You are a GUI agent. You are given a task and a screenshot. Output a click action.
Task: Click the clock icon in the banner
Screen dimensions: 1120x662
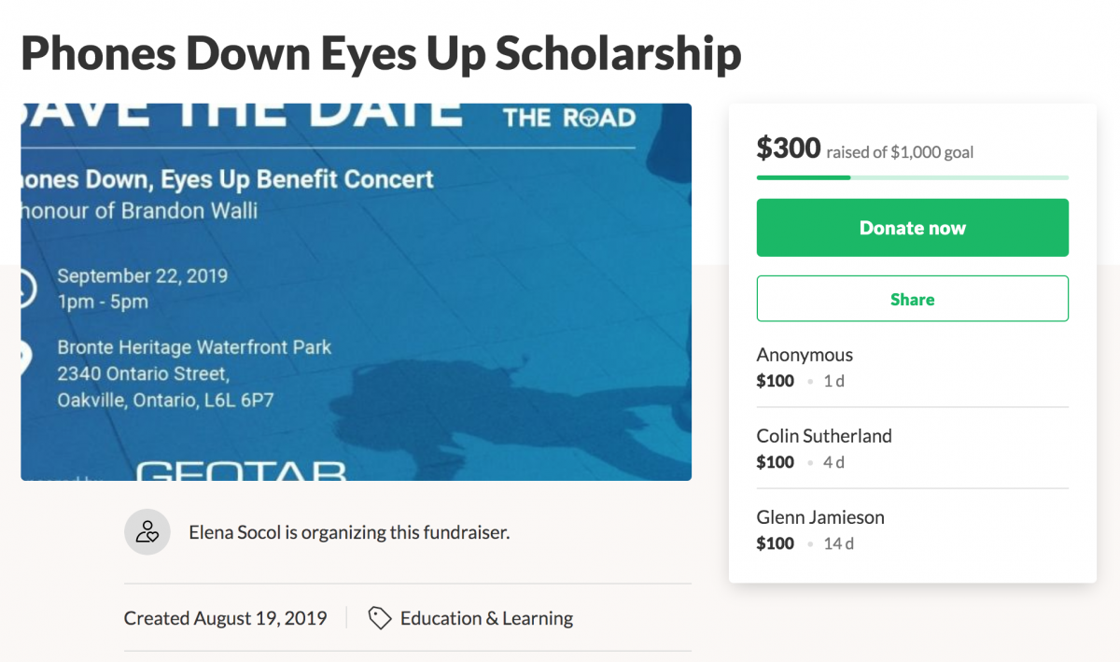[x=26, y=289]
